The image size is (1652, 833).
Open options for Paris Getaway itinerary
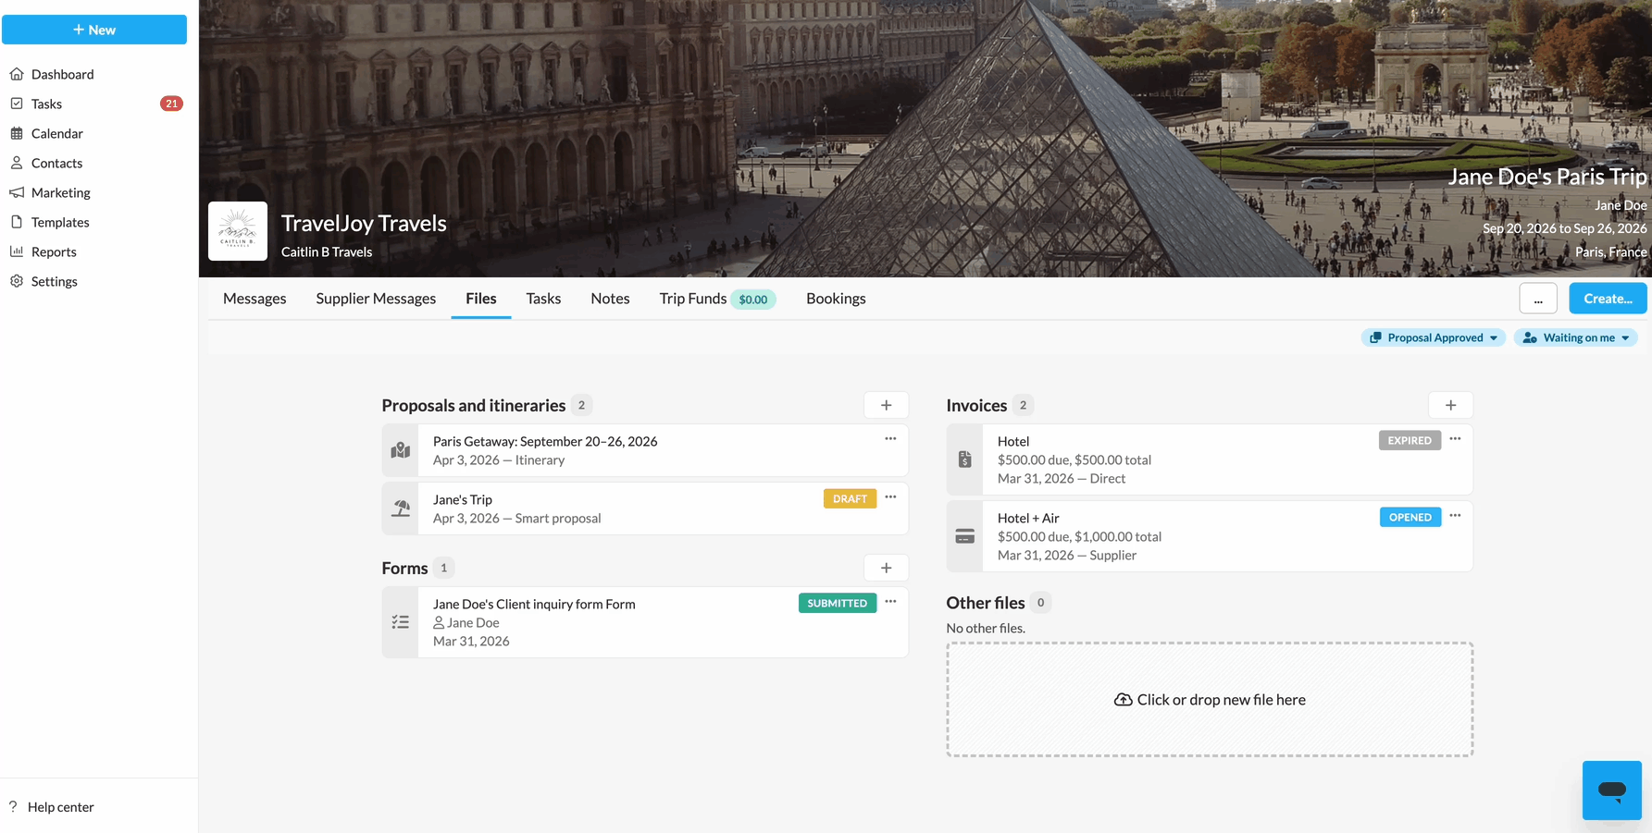(890, 439)
